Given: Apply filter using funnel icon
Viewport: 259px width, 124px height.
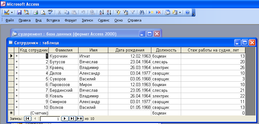Looking at the screenshot, I should click(x=133, y=12).
